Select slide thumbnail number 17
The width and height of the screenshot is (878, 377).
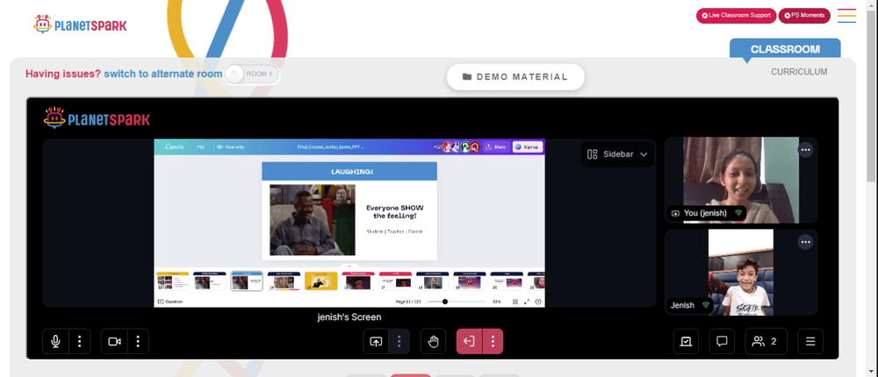(395, 281)
